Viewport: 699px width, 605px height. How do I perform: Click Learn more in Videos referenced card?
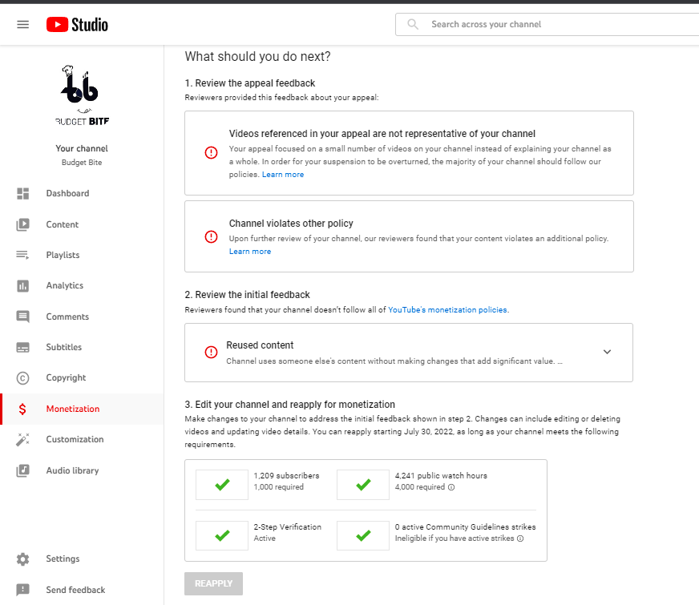(x=283, y=175)
